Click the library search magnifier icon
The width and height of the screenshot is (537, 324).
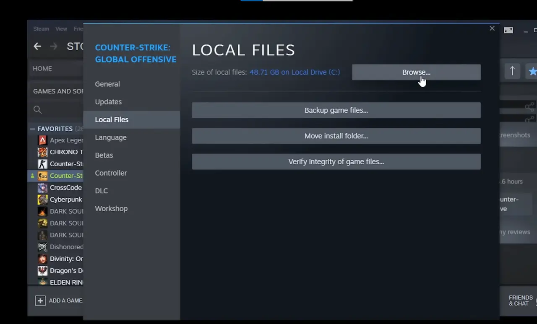click(37, 110)
